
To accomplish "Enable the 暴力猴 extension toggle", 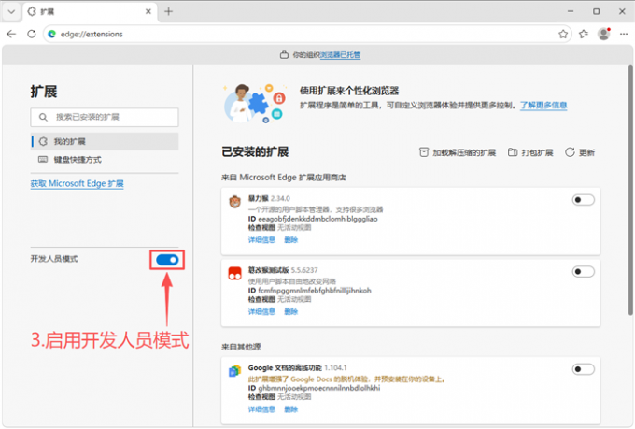I will pos(583,200).
